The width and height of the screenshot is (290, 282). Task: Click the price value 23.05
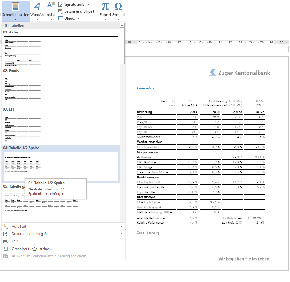point(192,101)
